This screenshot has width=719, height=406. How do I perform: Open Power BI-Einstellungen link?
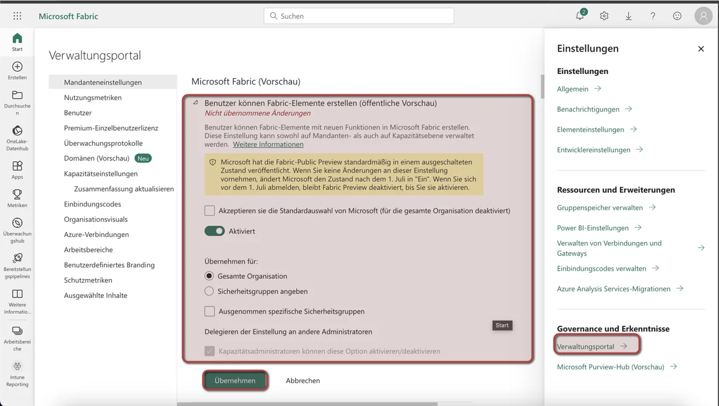click(599, 228)
